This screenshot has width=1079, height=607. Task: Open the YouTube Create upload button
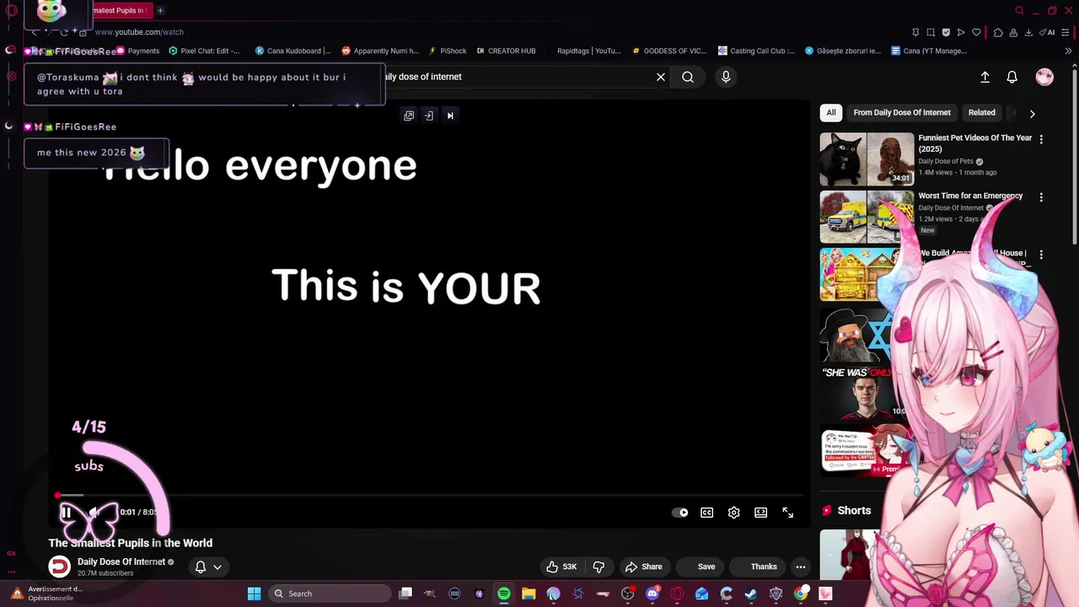coord(985,77)
